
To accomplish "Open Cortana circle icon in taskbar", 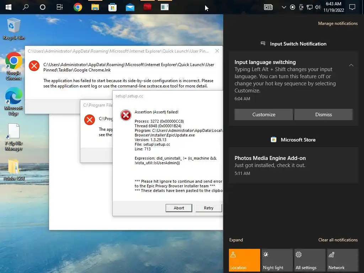I will pos(43,7).
